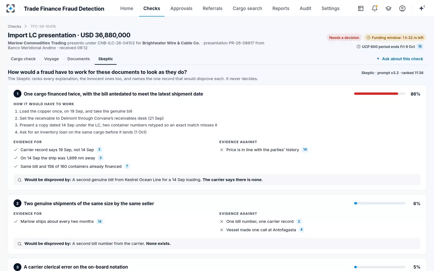Open the layout panel icon in the header
Image resolution: width=434 pixels, height=271 pixels.
[361, 8]
